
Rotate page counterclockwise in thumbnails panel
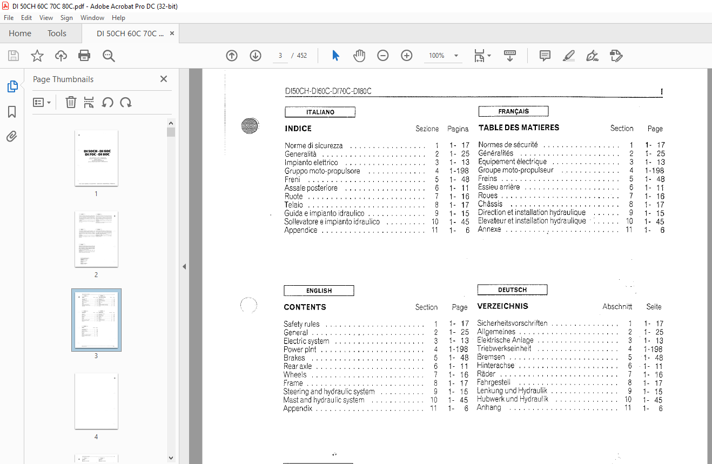click(x=108, y=102)
